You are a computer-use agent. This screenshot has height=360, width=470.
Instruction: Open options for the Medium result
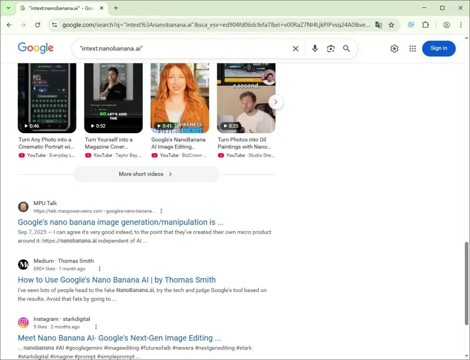(100, 269)
